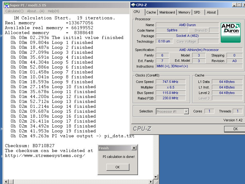Click the Threads count field
The height and width of the screenshot is (184, 245).
[x=238, y=111]
